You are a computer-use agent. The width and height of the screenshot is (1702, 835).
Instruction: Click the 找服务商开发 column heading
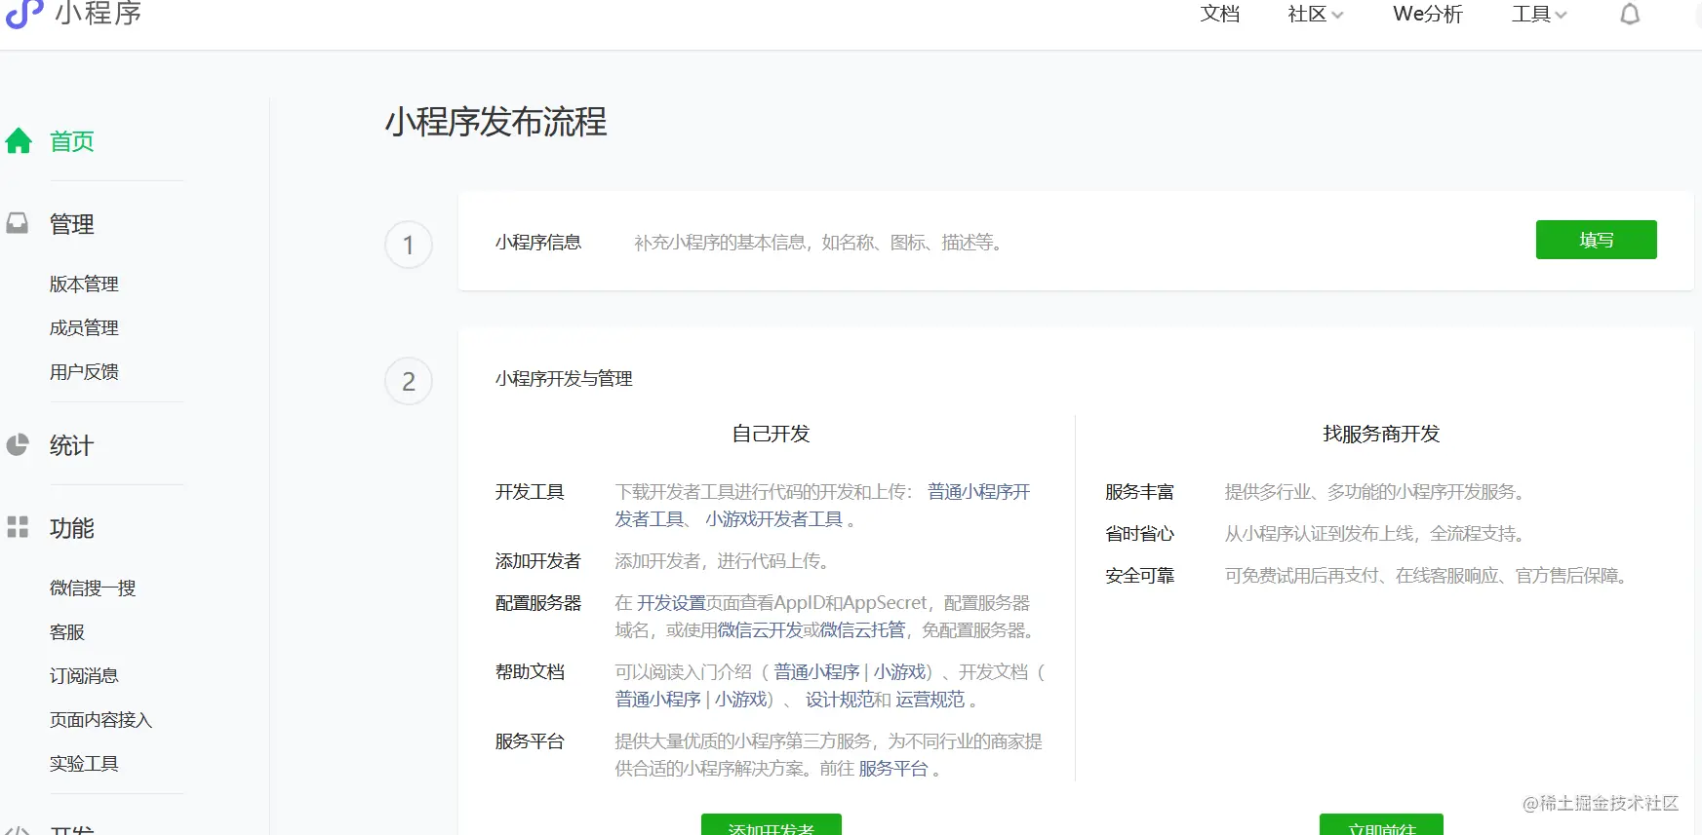[1381, 434]
